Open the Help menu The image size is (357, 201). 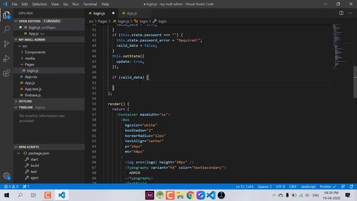pyautogui.click(x=105, y=4)
